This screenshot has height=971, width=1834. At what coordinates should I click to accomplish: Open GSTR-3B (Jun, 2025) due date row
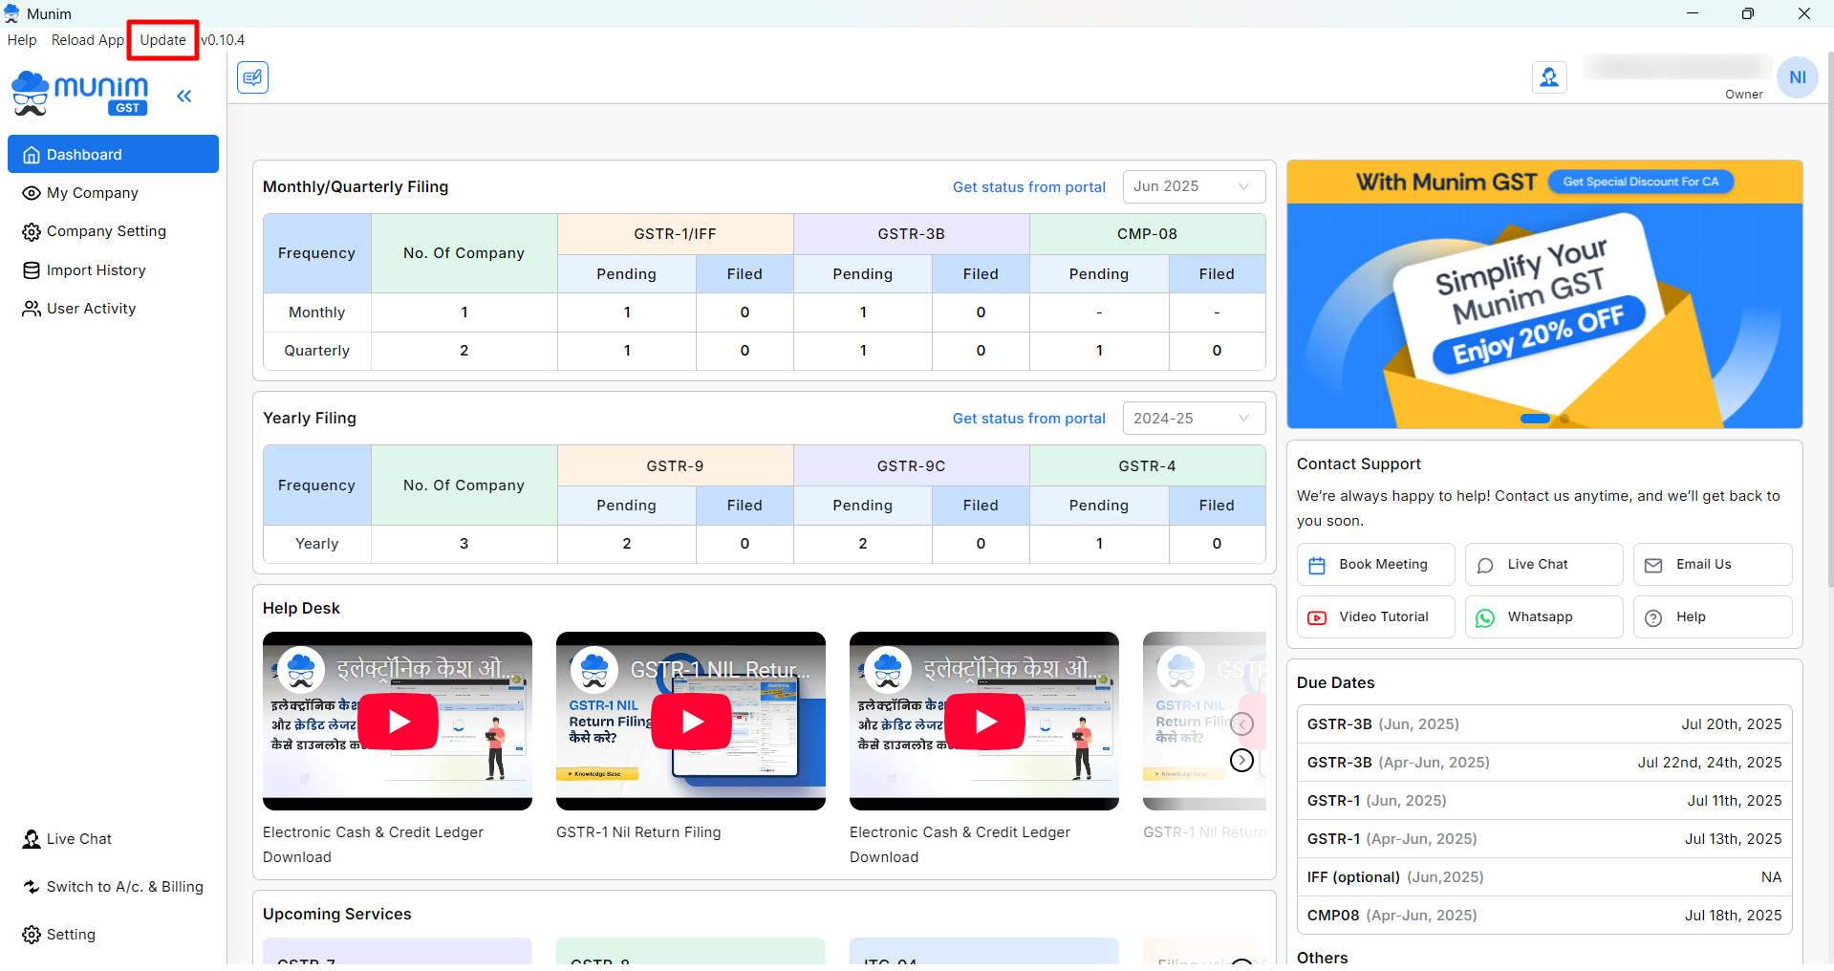point(1544,724)
